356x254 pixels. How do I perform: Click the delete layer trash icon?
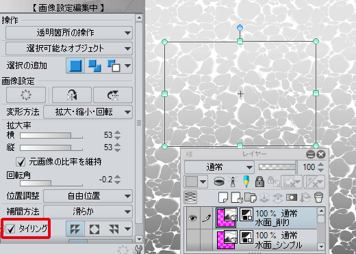pos(318,197)
